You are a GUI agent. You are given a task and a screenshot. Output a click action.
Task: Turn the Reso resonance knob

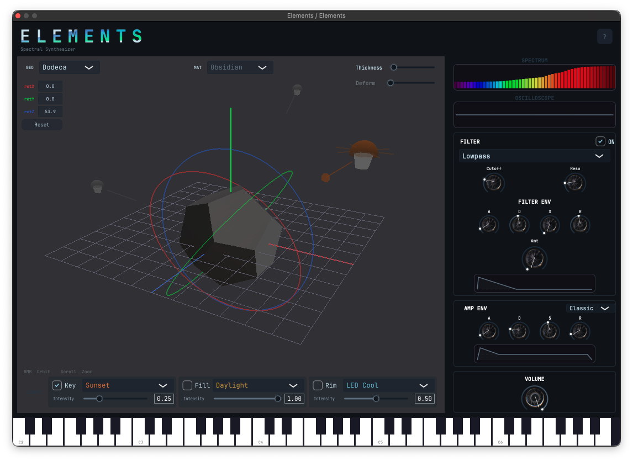[x=574, y=182]
